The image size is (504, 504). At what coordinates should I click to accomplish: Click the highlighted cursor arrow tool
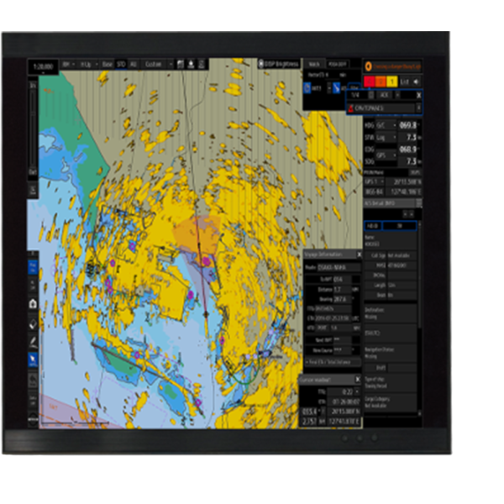(33, 360)
